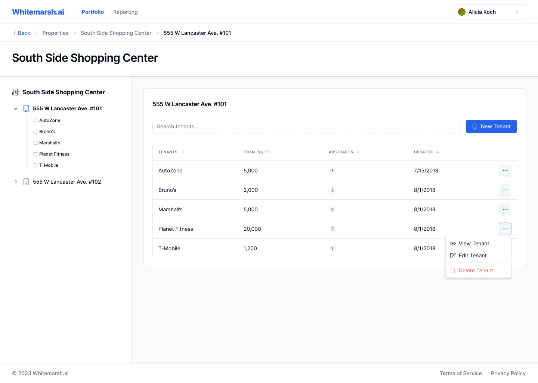The image size is (538, 383).
Task: Choose View Tenant from the context menu
Action: pyautogui.click(x=478, y=243)
